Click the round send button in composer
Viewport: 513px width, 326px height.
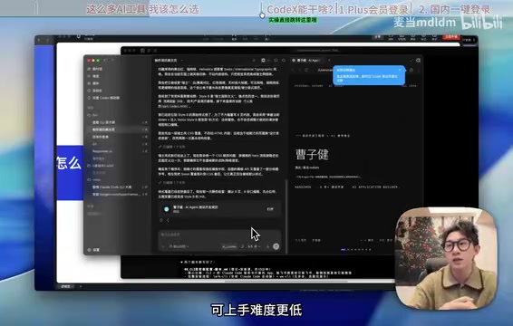click(276, 246)
